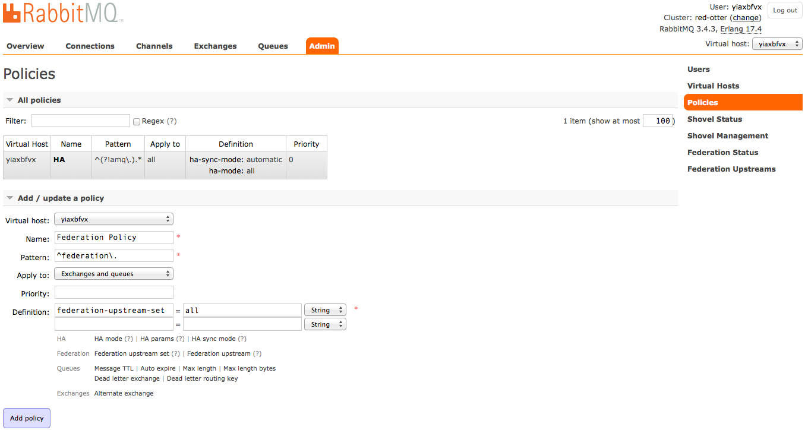808x430 pixels.
Task: Open the top-right Virtual host dropdown
Action: [x=777, y=44]
